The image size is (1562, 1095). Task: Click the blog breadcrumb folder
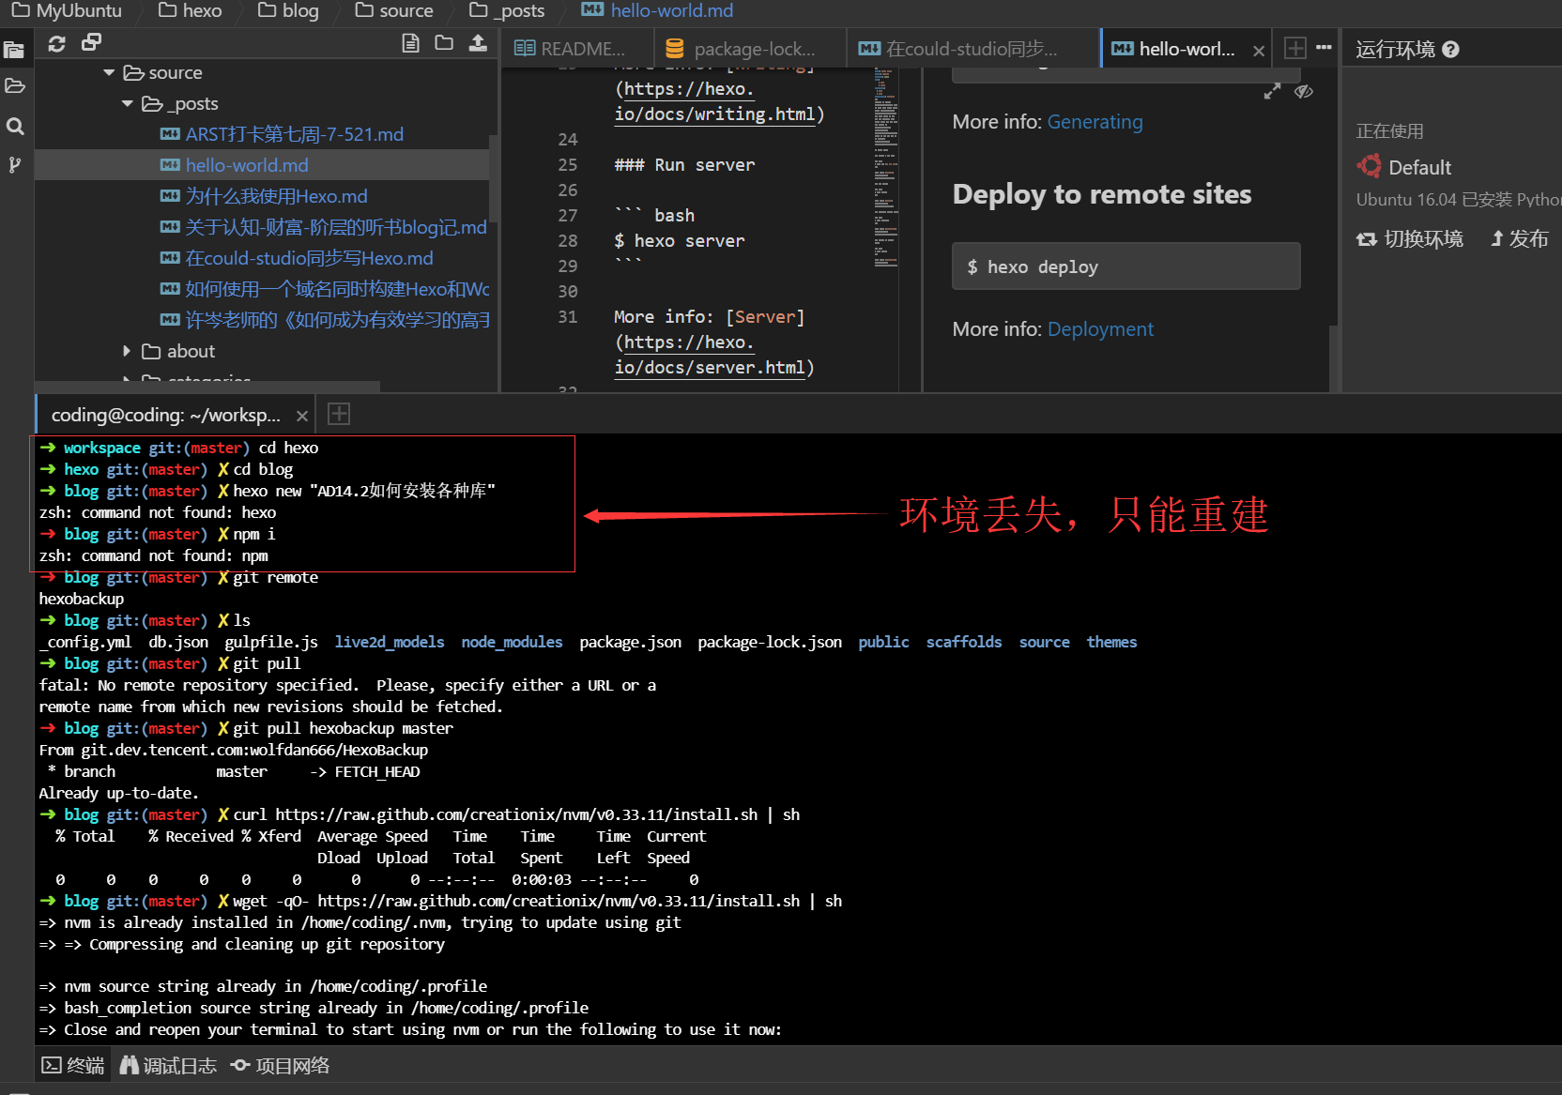(x=288, y=11)
